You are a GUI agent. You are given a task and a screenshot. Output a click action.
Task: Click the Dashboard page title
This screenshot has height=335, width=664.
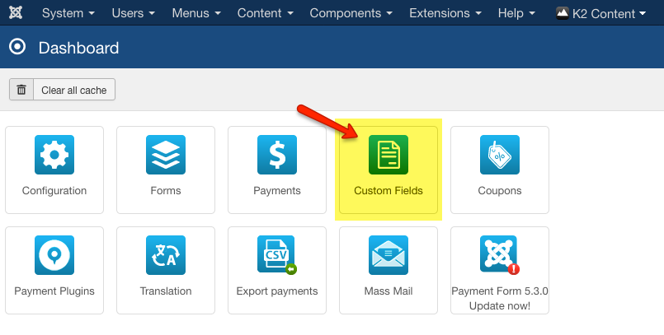78,48
